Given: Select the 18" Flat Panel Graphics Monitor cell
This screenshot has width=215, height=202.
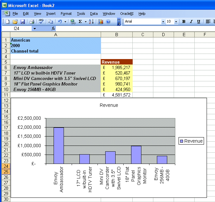Looking at the screenshot, I should click(x=56, y=84).
